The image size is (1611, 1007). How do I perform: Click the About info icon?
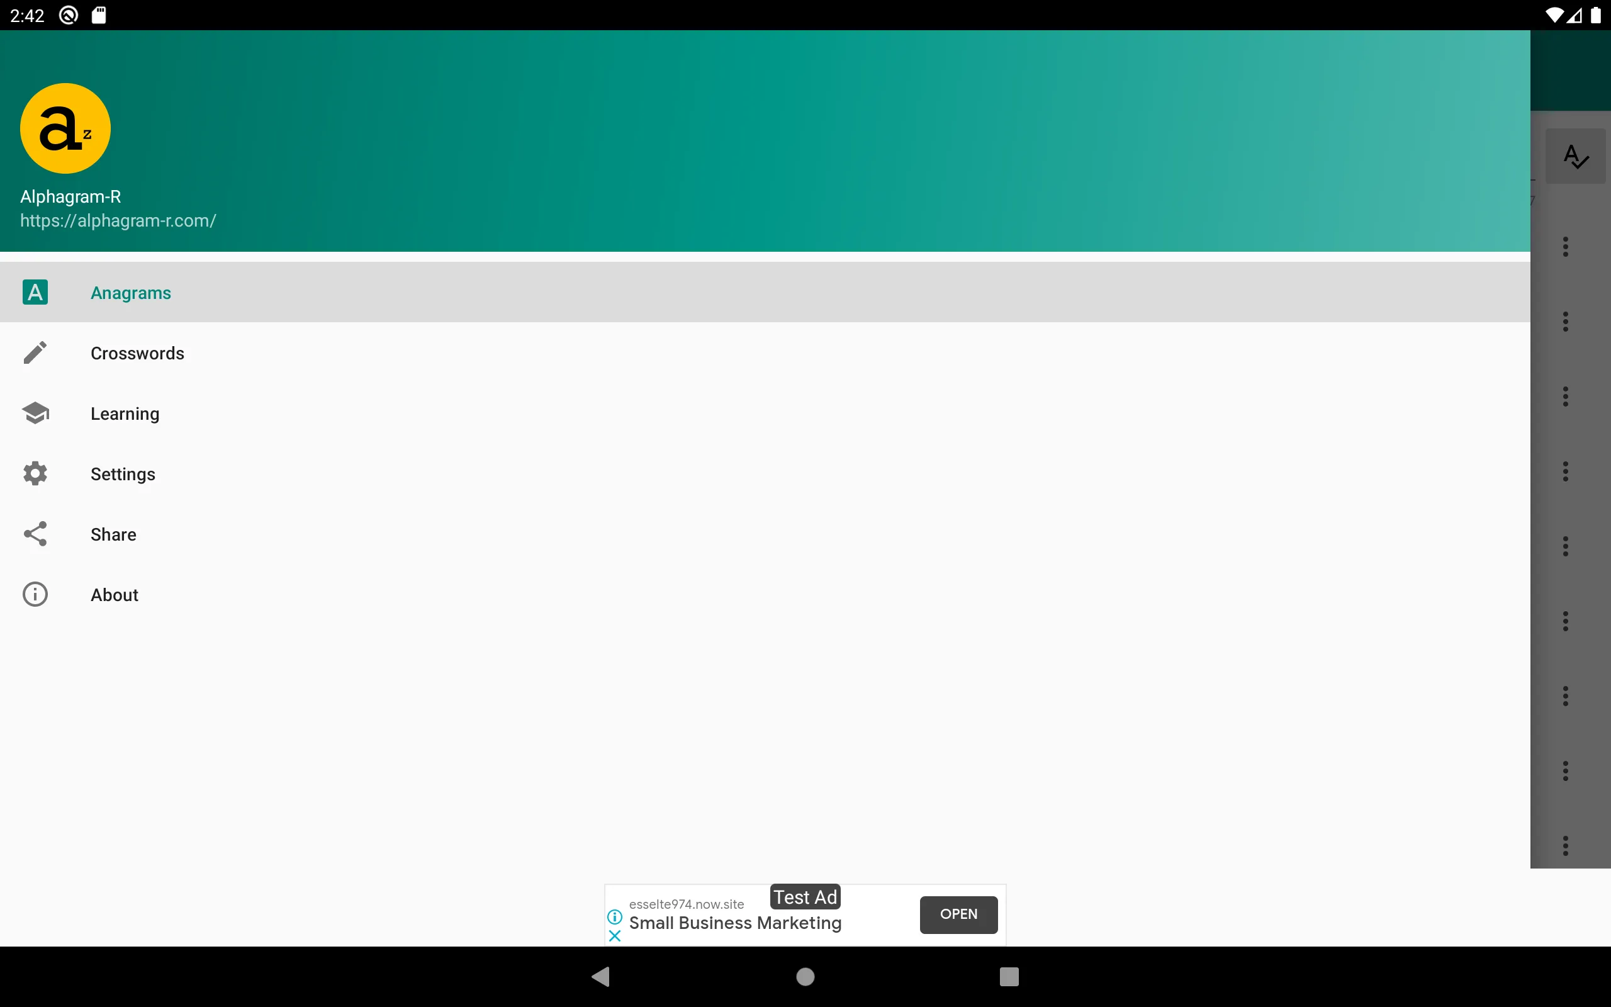pos(35,594)
